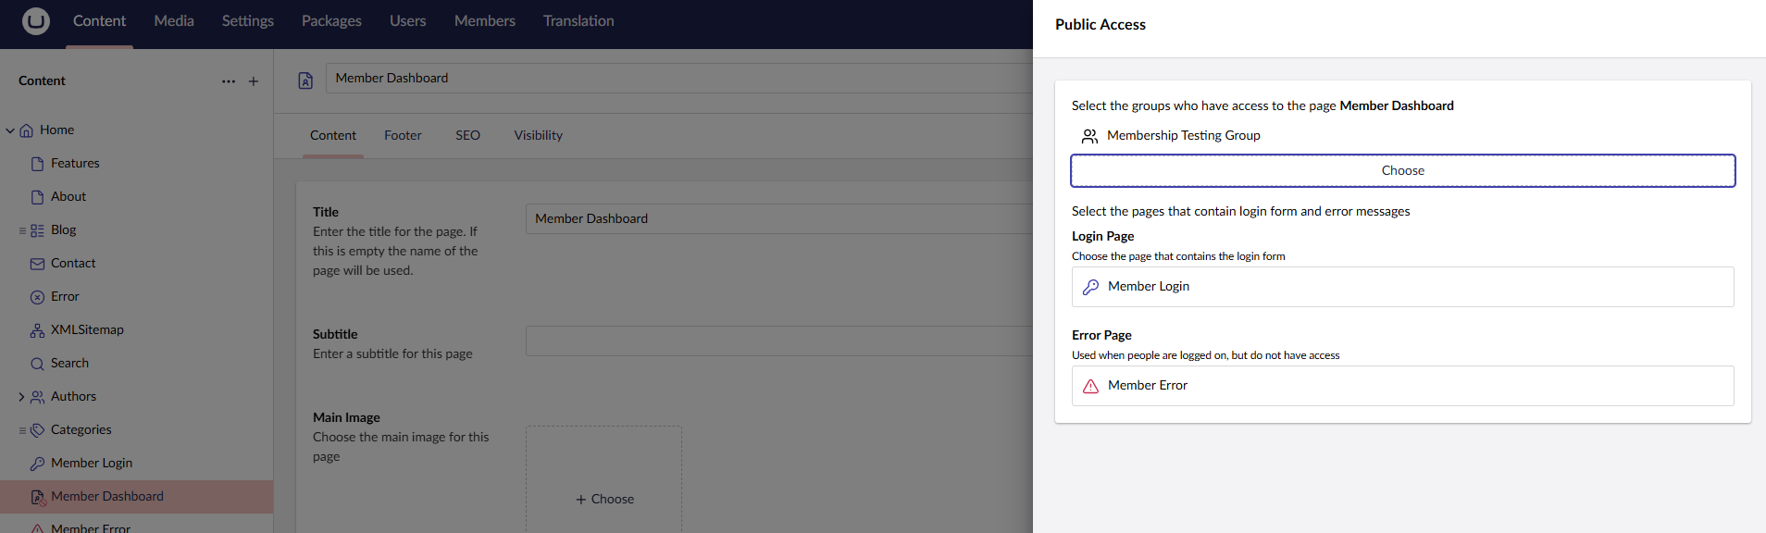This screenshot has height=533, width=1766.
Task: Switch to the SEO tab
Action: (x=467, y=135)
